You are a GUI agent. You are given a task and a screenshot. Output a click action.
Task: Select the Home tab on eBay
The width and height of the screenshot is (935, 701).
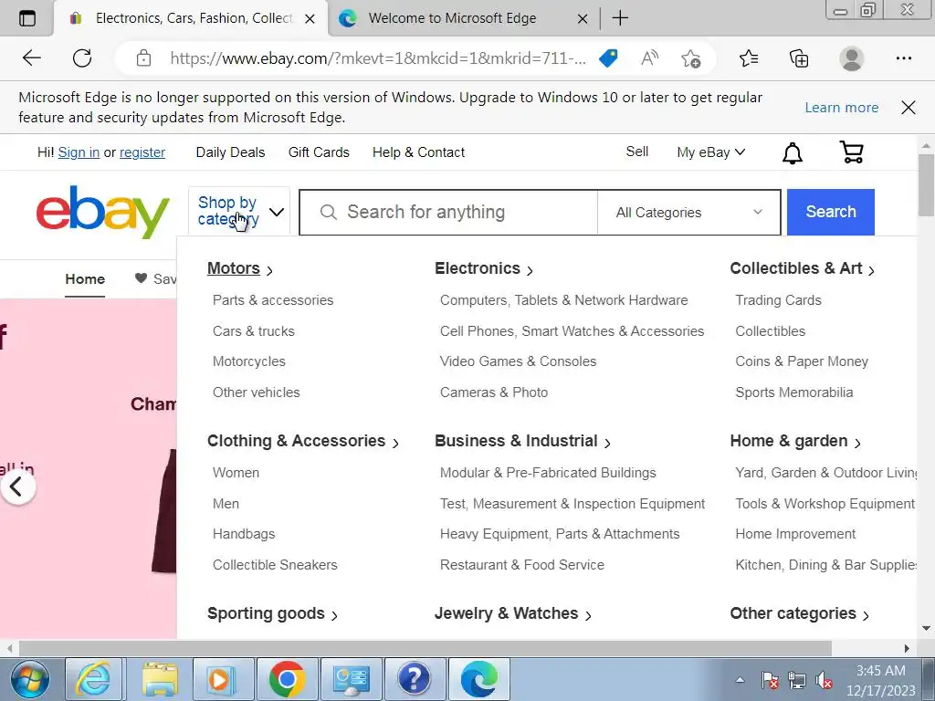(85, 279)
